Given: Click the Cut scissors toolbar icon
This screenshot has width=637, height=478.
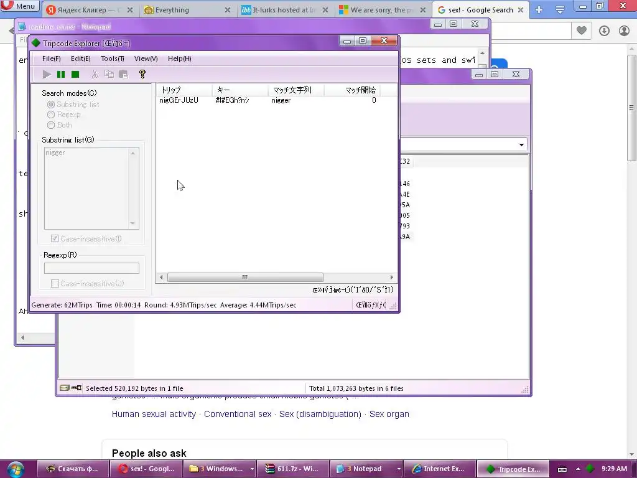Looking at the screenshot, I should point(95,75).
